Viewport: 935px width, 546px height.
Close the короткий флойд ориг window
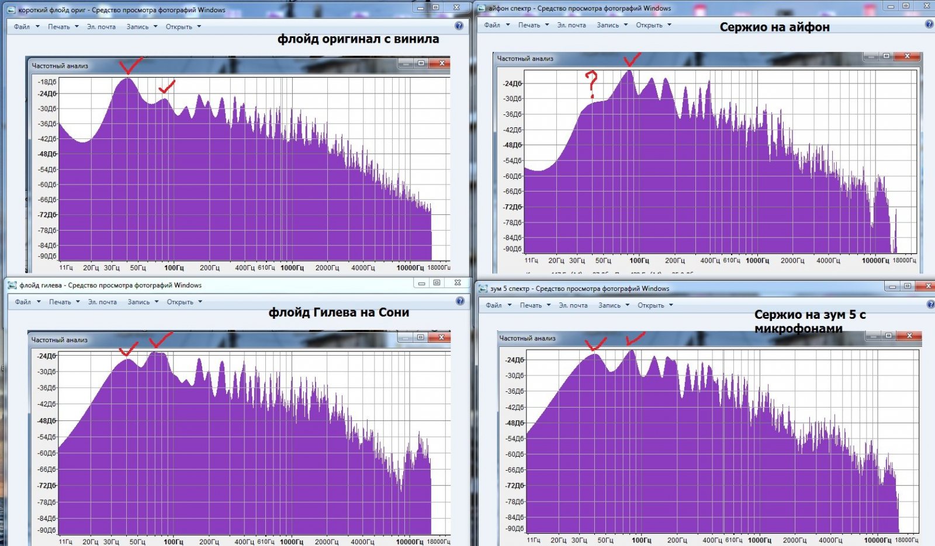click(458, 8)
